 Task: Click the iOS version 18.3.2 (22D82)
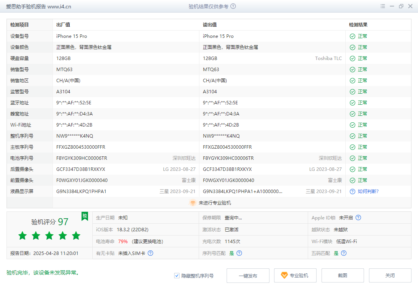[132, 230]
